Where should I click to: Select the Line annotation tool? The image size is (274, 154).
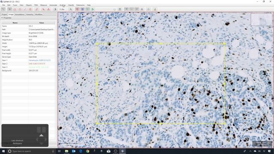point(25,9)
